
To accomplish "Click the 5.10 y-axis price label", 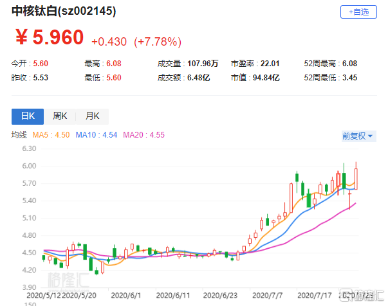I will click(29, 219).
